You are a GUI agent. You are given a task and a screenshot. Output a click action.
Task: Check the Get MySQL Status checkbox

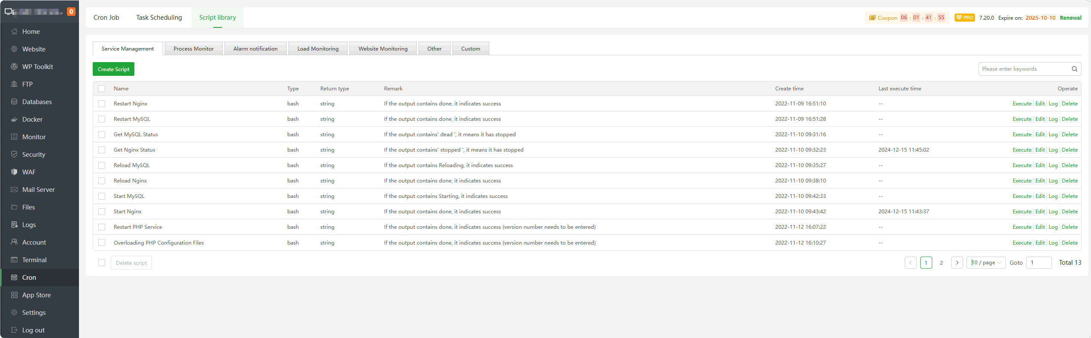102,135
